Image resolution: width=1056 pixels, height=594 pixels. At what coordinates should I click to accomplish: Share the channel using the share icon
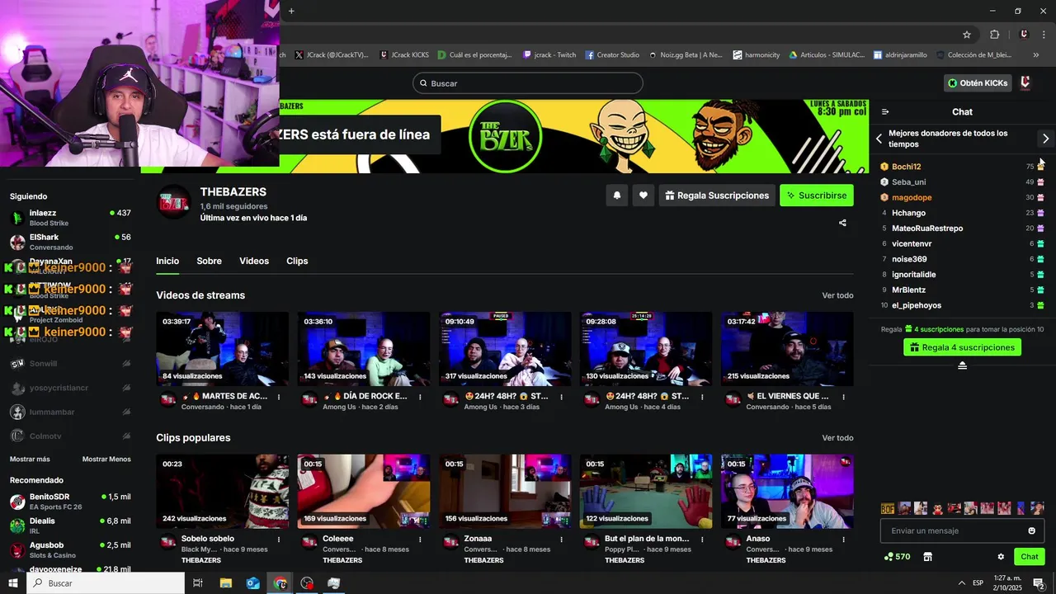point(842,223)
